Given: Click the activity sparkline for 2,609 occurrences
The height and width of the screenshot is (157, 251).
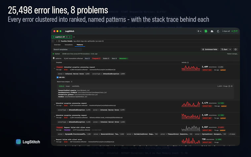Looking at the screenshot, I should [191, 68].
